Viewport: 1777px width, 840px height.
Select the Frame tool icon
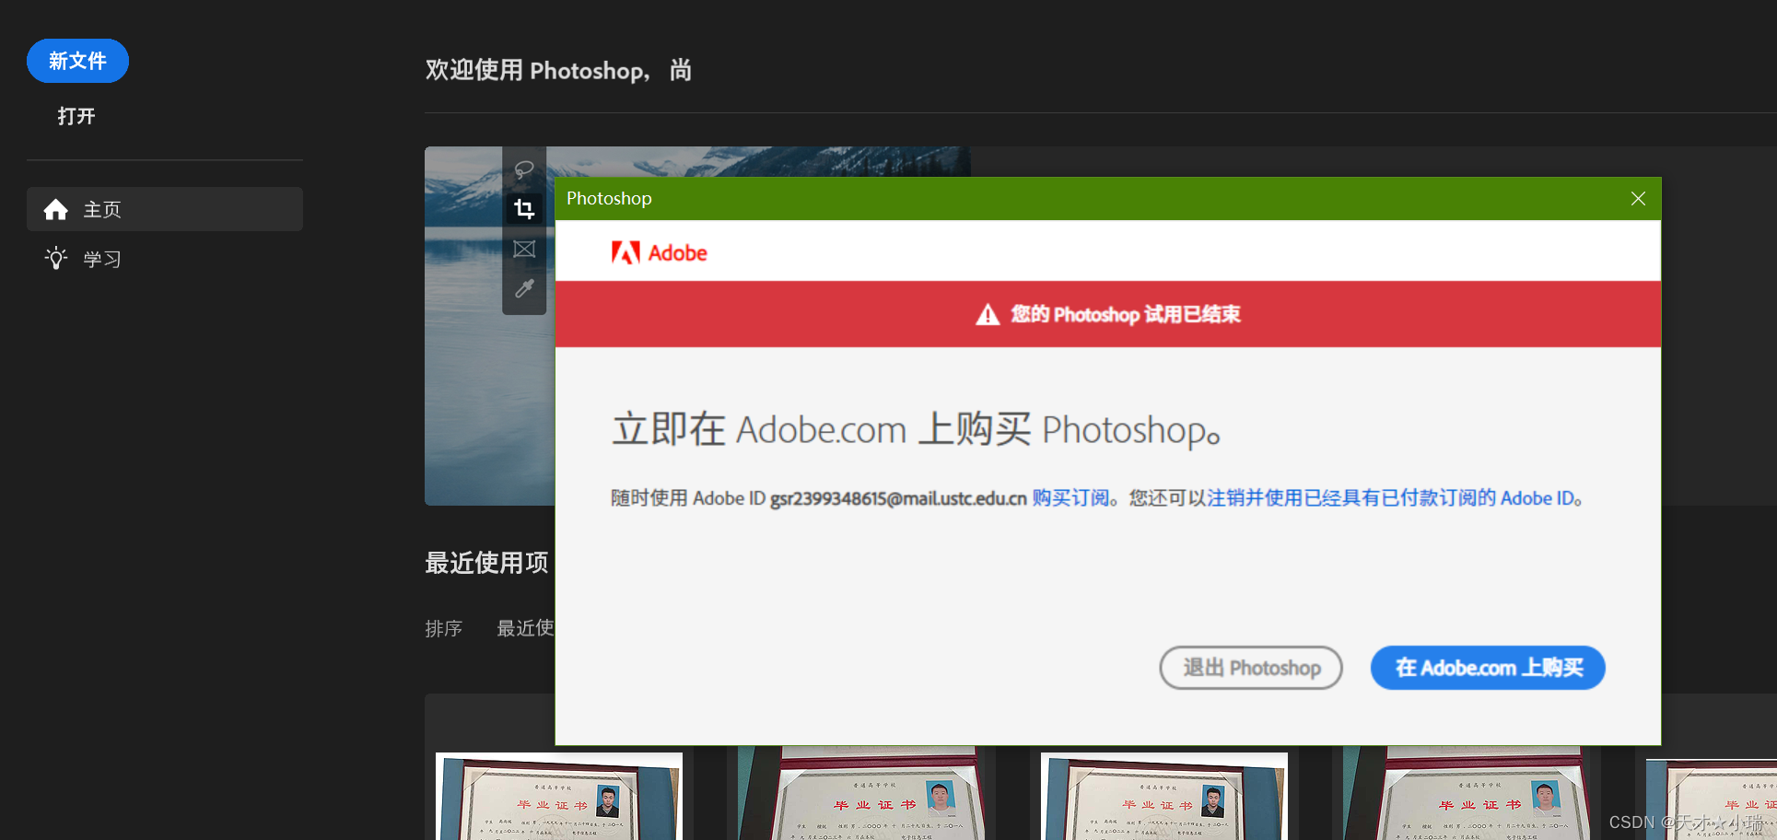(524, 249)
